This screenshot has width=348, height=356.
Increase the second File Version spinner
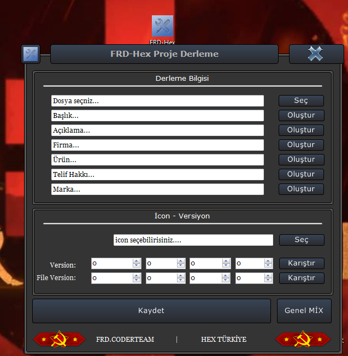180,276
